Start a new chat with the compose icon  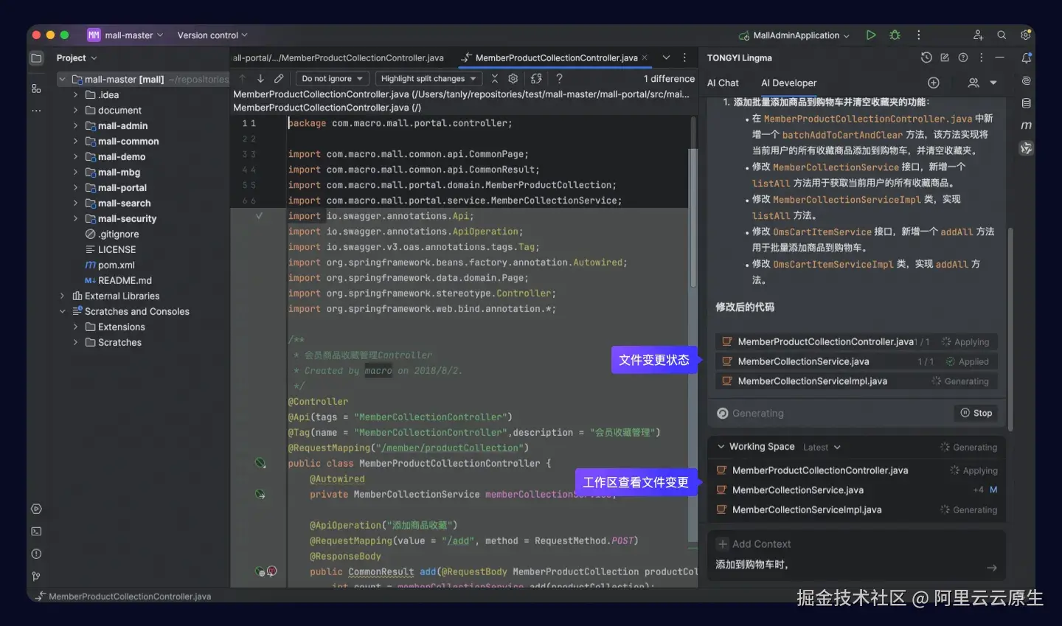(945, 58)
